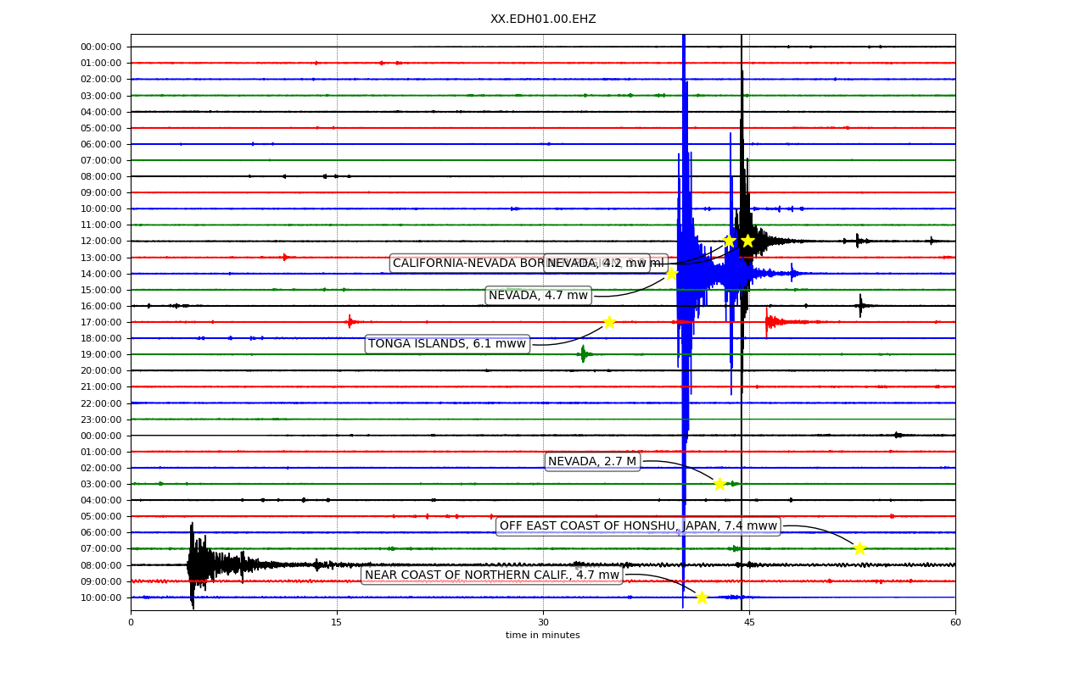The image size is (1086, 678).
Task: Select the TONGA ISLANDS, 6.1 mww event star
Action: pos(609,320)
